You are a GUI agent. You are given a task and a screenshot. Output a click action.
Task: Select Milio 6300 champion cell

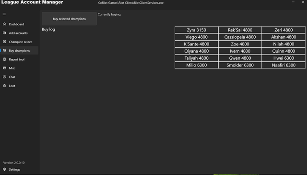tap(196, 65)
